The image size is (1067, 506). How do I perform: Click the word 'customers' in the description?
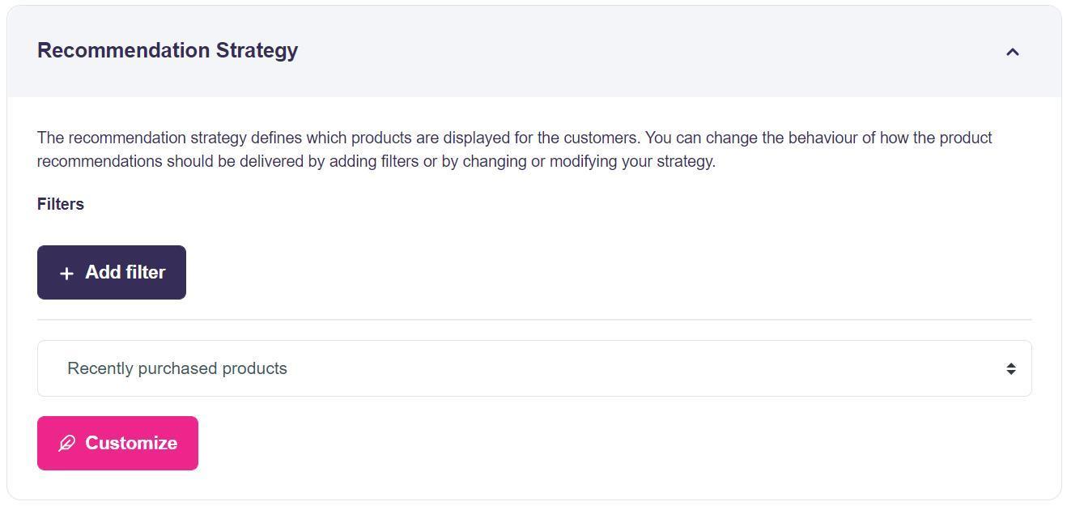coord(600,138)
